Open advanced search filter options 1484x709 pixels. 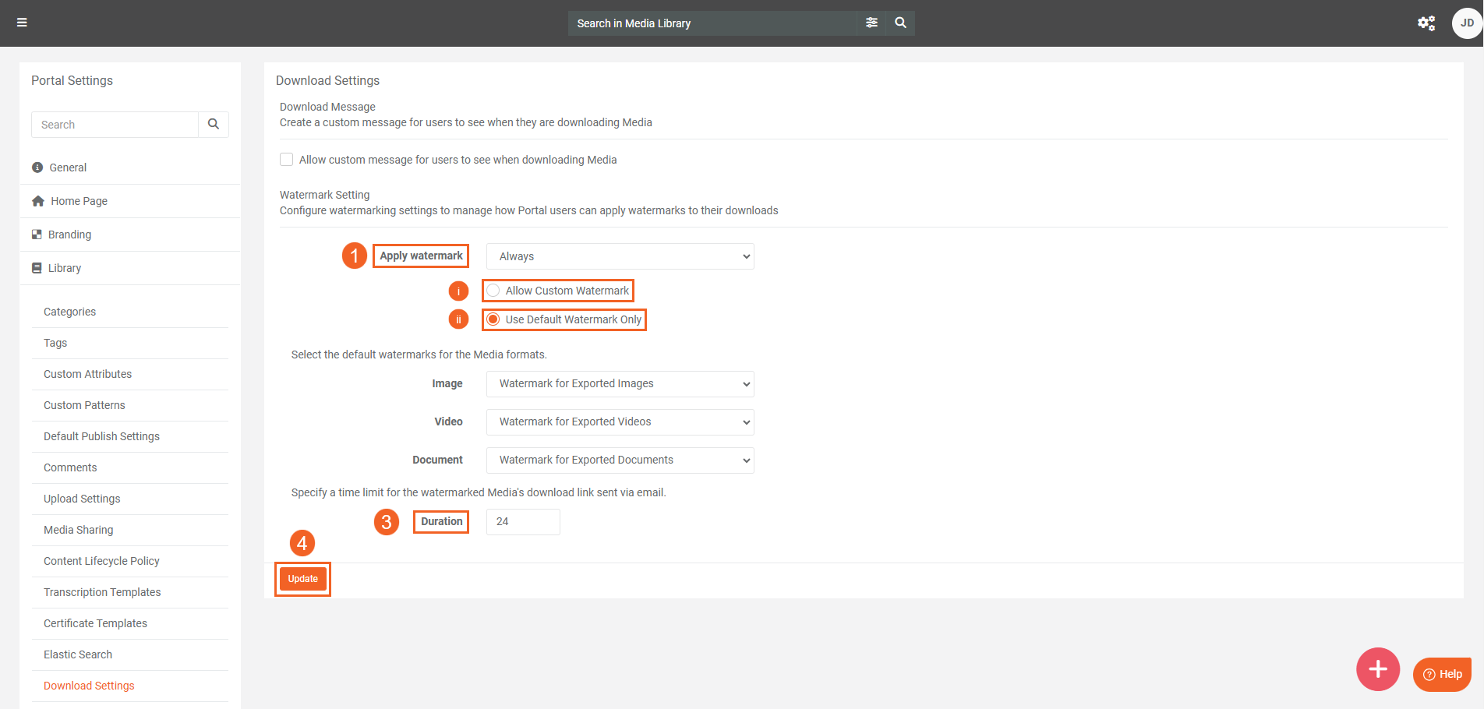(x=871, y=23)
